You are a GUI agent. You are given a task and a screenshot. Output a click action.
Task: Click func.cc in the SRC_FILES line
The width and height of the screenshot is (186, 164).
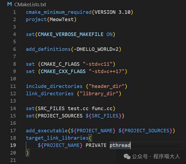[103, 108]
